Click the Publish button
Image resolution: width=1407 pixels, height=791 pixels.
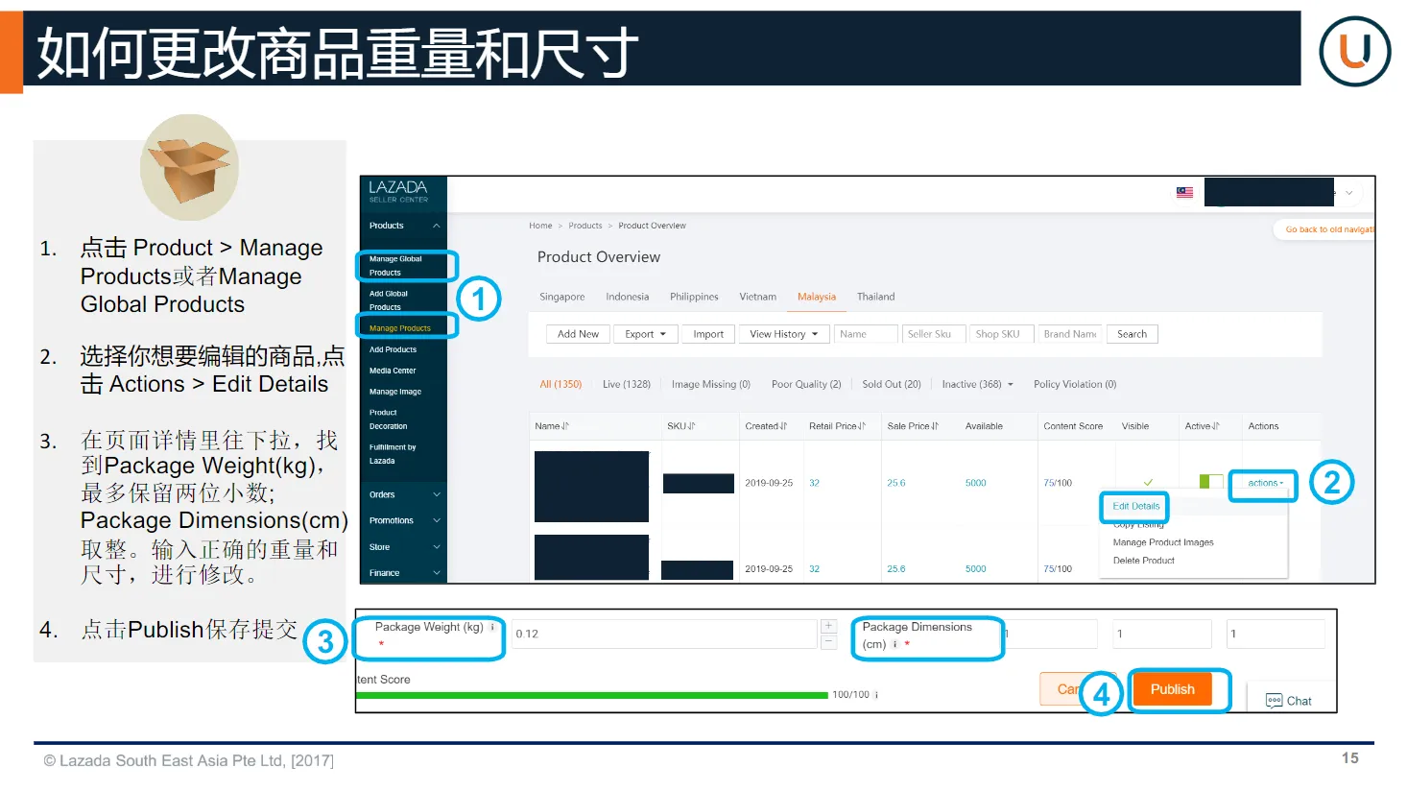[1173, 688]
